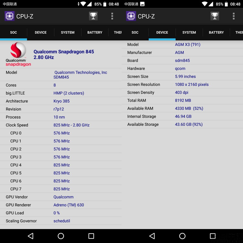Screen dimensions: 243x243
Task: Open BATTERY tab in right screen
Action: pos(216,32)
